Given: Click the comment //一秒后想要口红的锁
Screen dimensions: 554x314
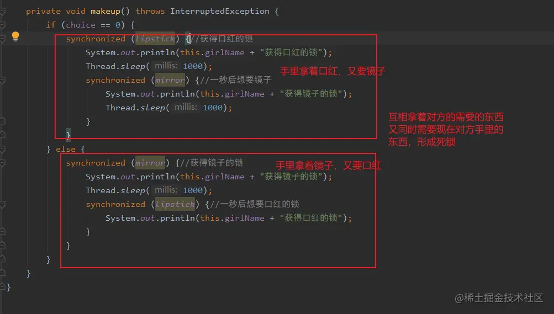Looking at the screenshot, I should coord(255,204).
